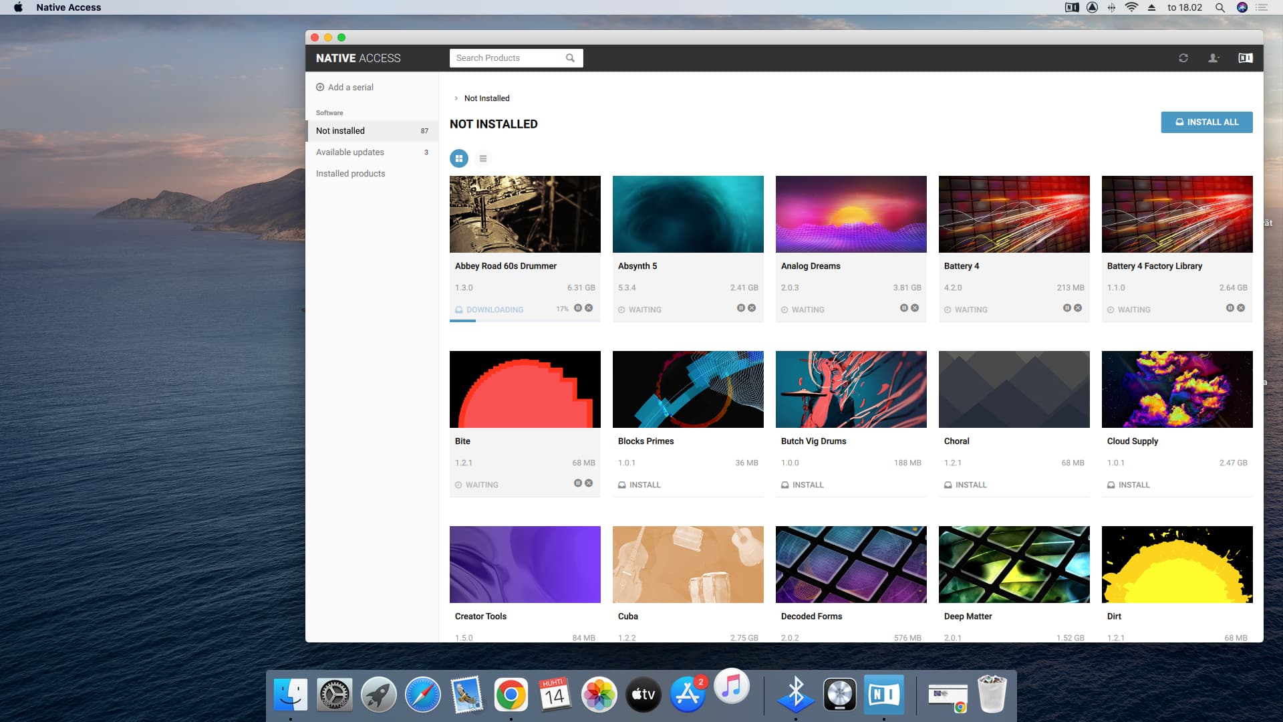Viewport: 1283px width, 722px height.
Task: Cancel Battery 4 queued install
Action: (1078, 308)
